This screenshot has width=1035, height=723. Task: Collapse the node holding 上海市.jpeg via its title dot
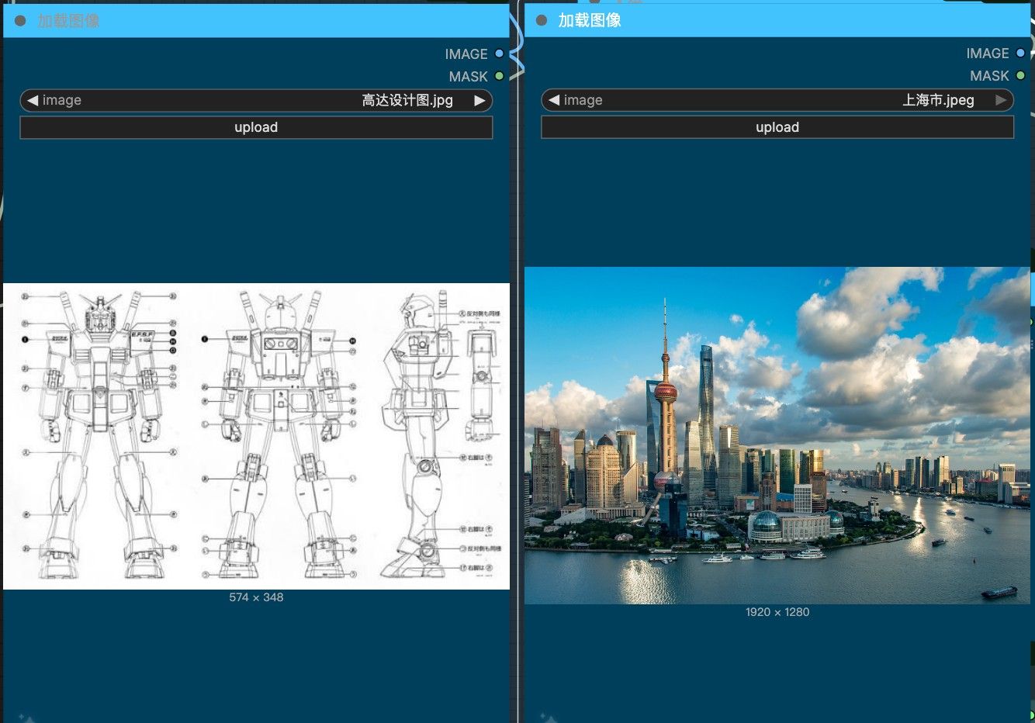(x=542, y=20)
